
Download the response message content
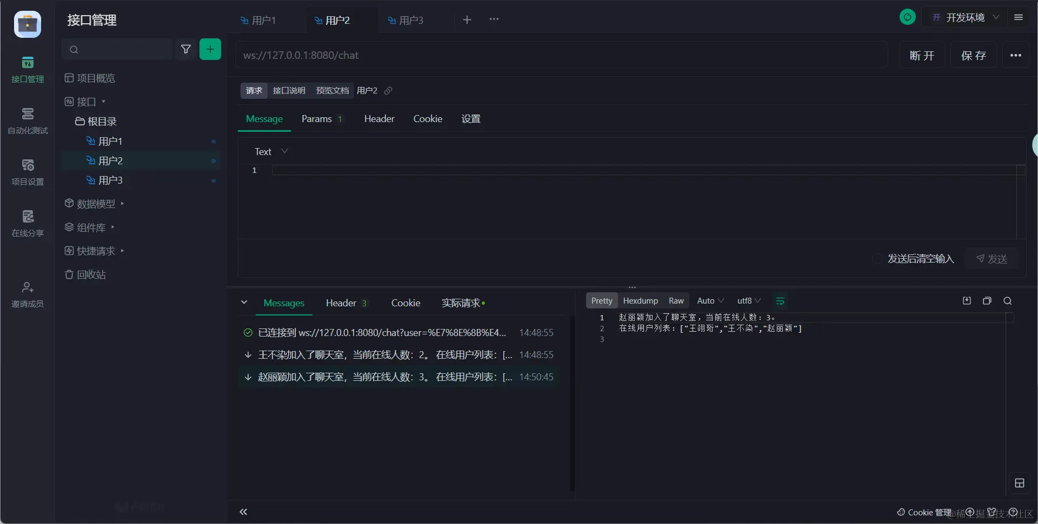(x=967, y=301)
